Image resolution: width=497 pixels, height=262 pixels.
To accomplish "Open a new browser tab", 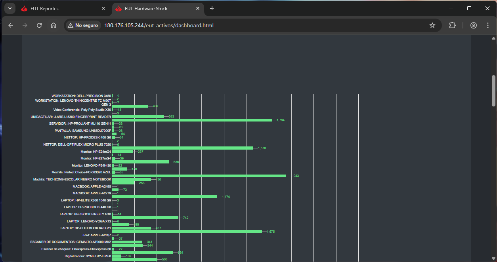I will (x=212, y=8).
